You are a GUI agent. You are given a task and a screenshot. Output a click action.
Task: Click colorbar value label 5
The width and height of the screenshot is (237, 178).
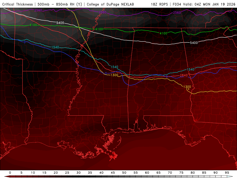[21, 173]
